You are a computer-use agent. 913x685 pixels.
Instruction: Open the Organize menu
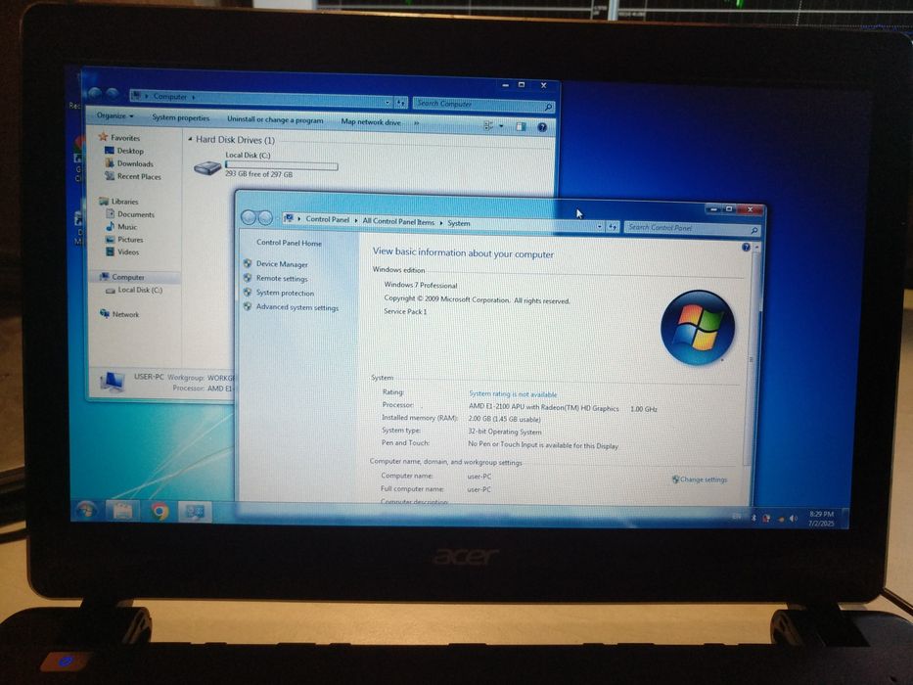tap(114, 115)
